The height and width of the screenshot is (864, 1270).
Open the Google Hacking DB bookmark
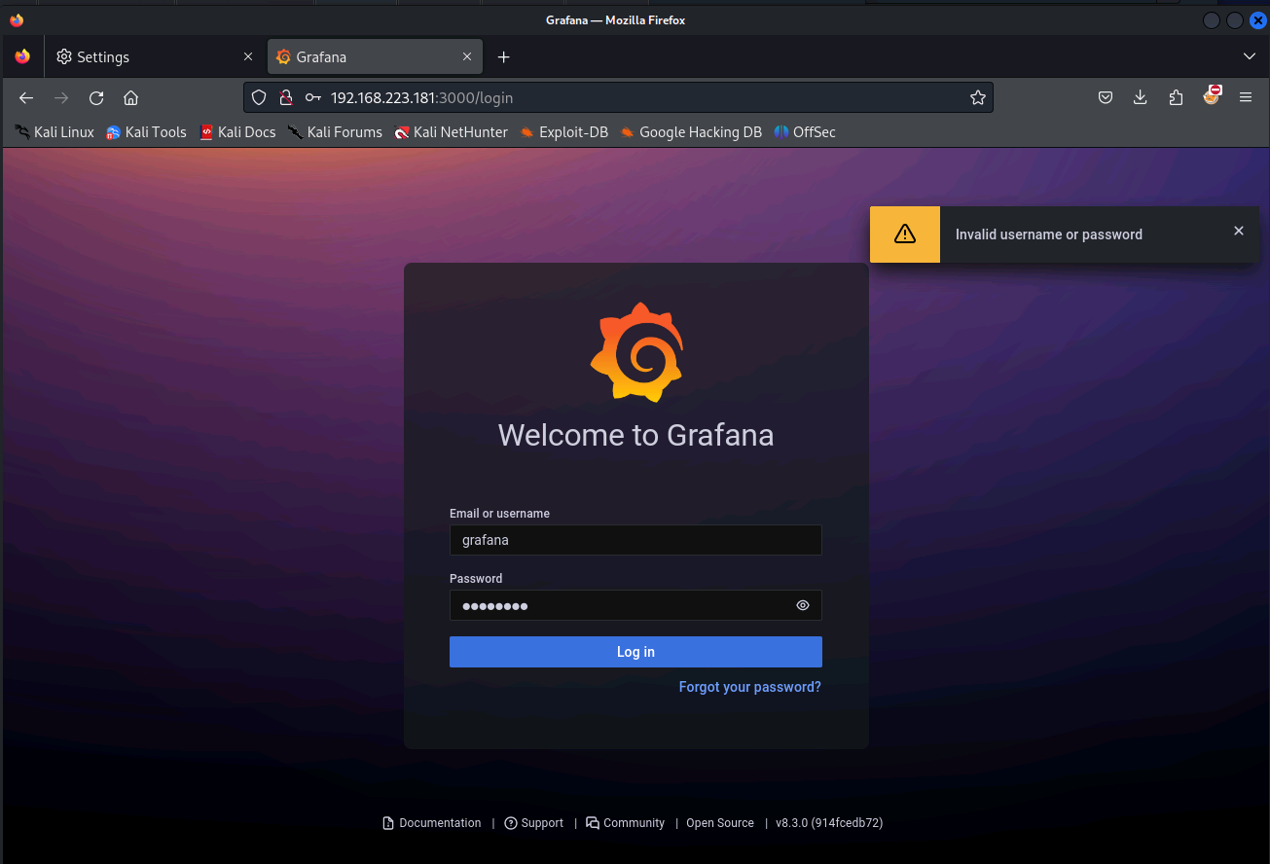(x=691, y=132)
